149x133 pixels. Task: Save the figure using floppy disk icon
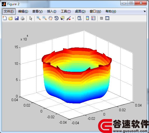(17, 18)
